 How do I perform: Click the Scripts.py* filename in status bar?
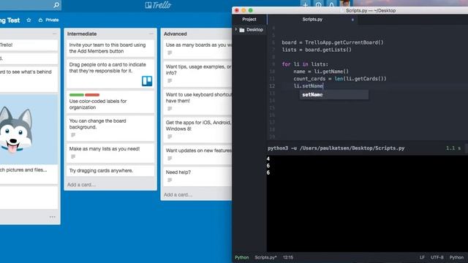coord(265,257)
